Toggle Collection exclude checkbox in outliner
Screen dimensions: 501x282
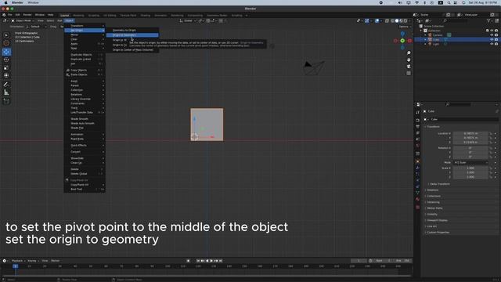tap(487, 31)
